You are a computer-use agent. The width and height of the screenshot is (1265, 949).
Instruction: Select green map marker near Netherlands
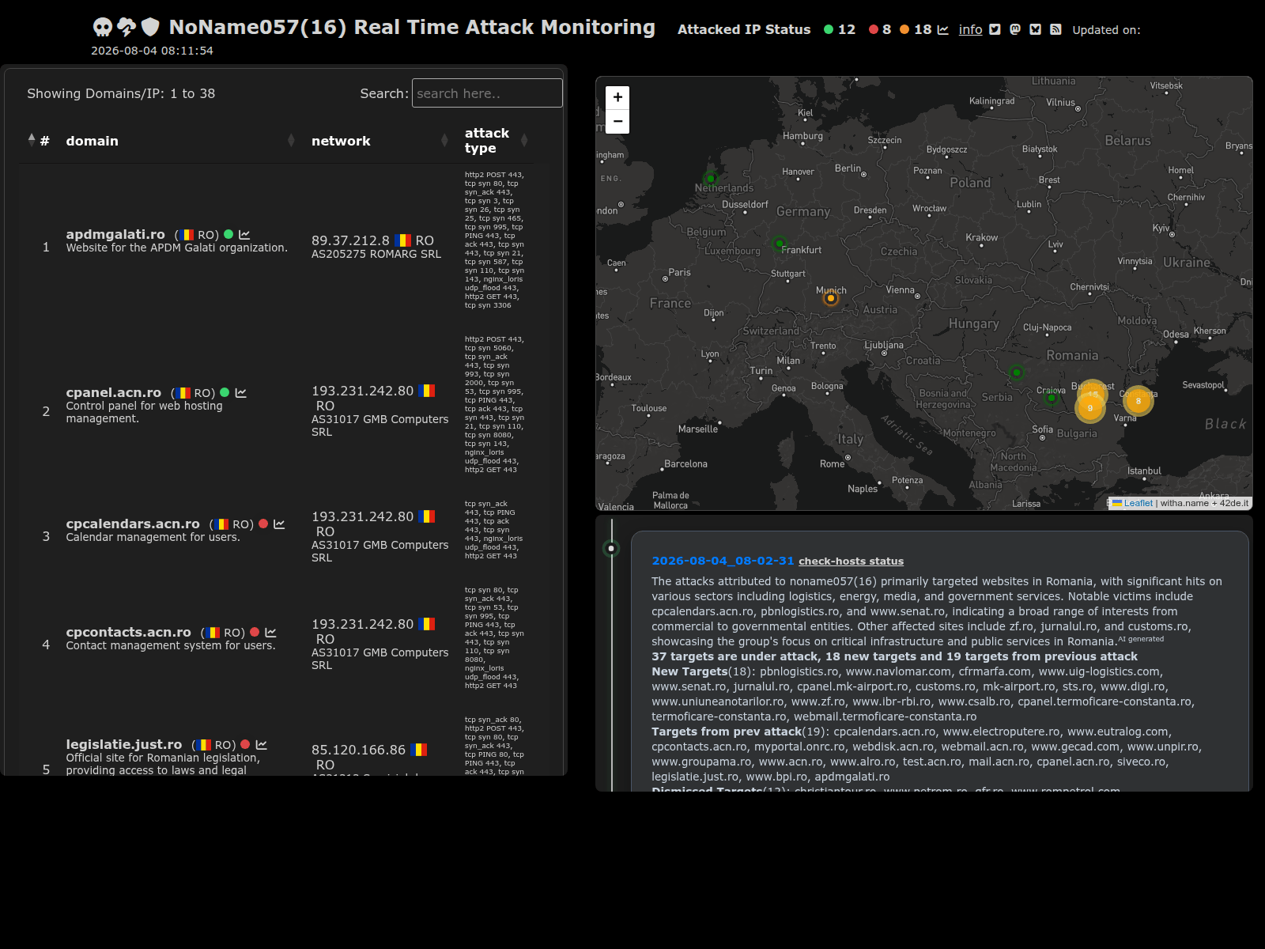[x=711, y=179]
